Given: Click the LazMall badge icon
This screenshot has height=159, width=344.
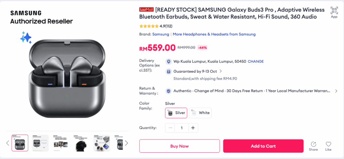Looking at the screenshot, I should (146, 10).
